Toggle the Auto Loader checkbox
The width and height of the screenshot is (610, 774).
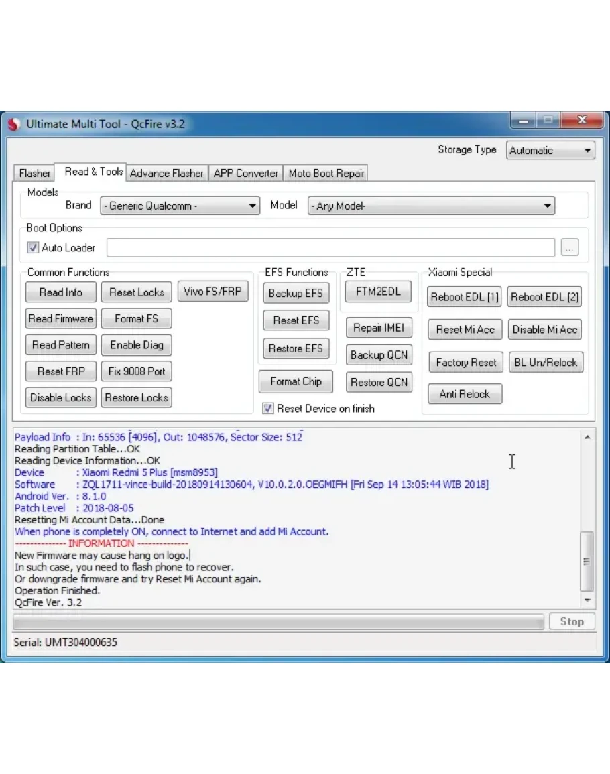coord(33,248)
